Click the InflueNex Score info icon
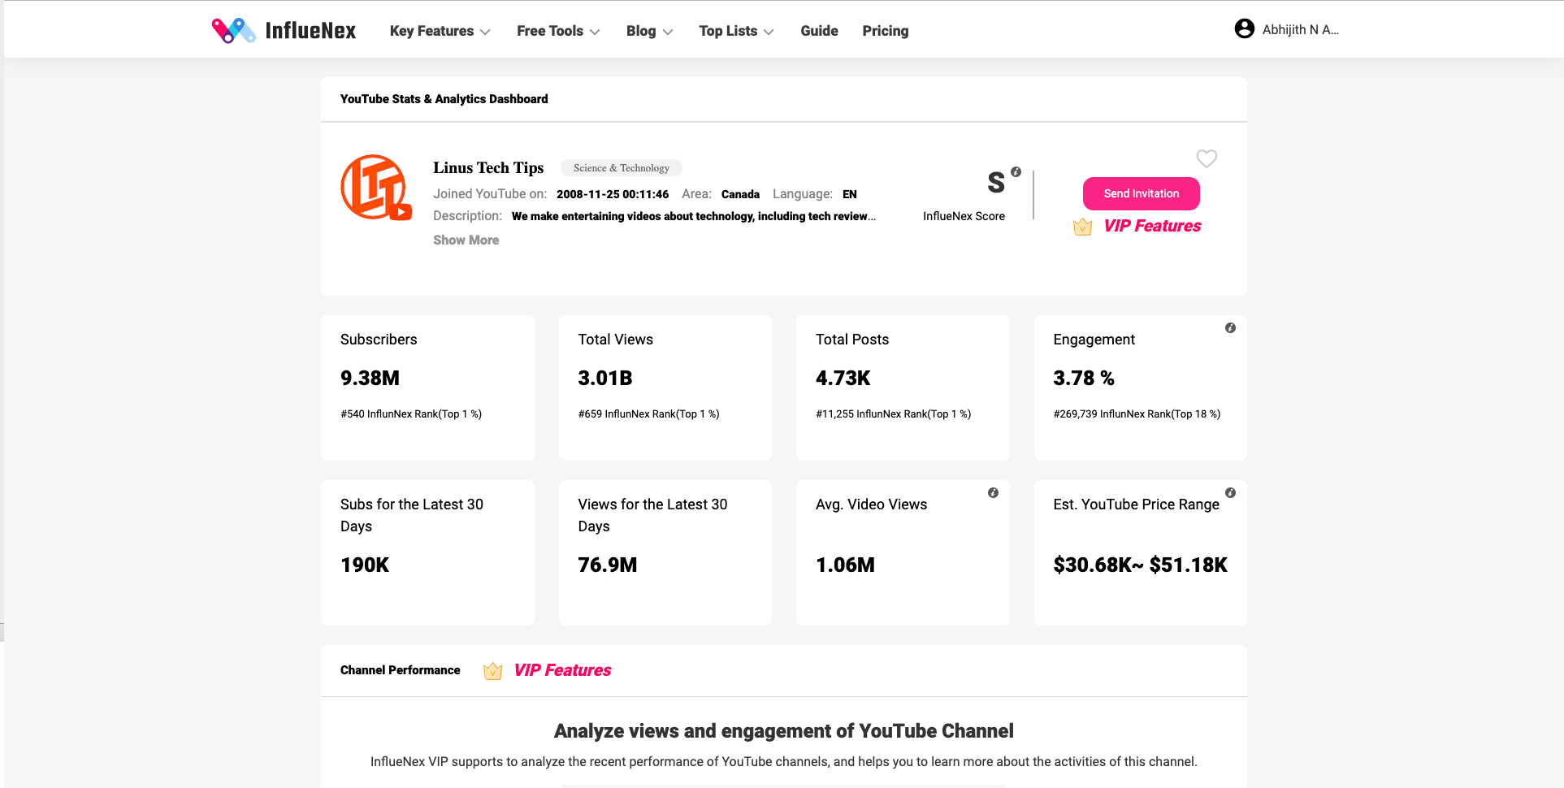1564x788 pixels. (x=1016, y=171)
